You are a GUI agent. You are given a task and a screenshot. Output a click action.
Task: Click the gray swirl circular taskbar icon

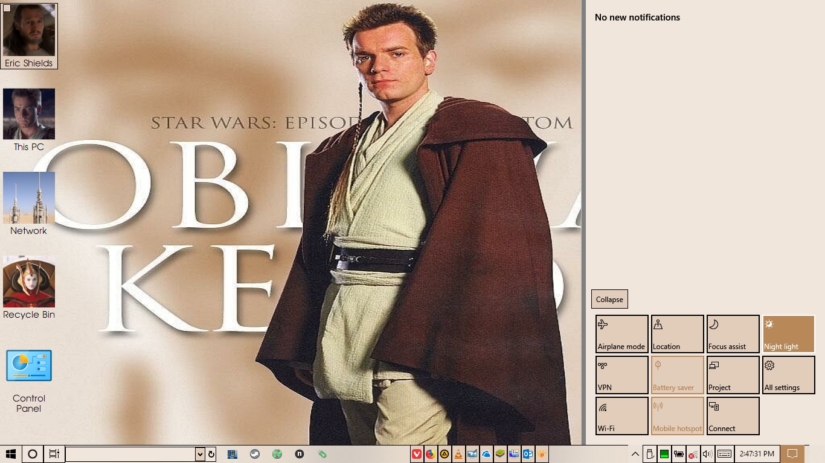[x=255, y=454]
